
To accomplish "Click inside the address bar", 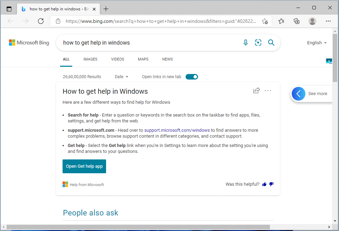I will tap(156, 21).
